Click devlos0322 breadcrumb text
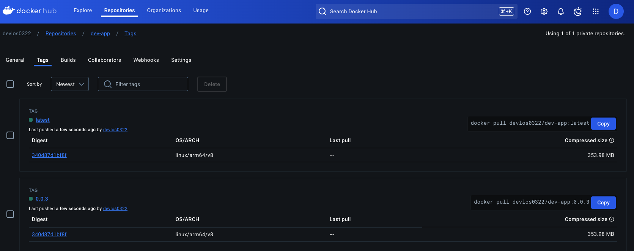The width and height of the screenshot is (634, 251). 17,33
